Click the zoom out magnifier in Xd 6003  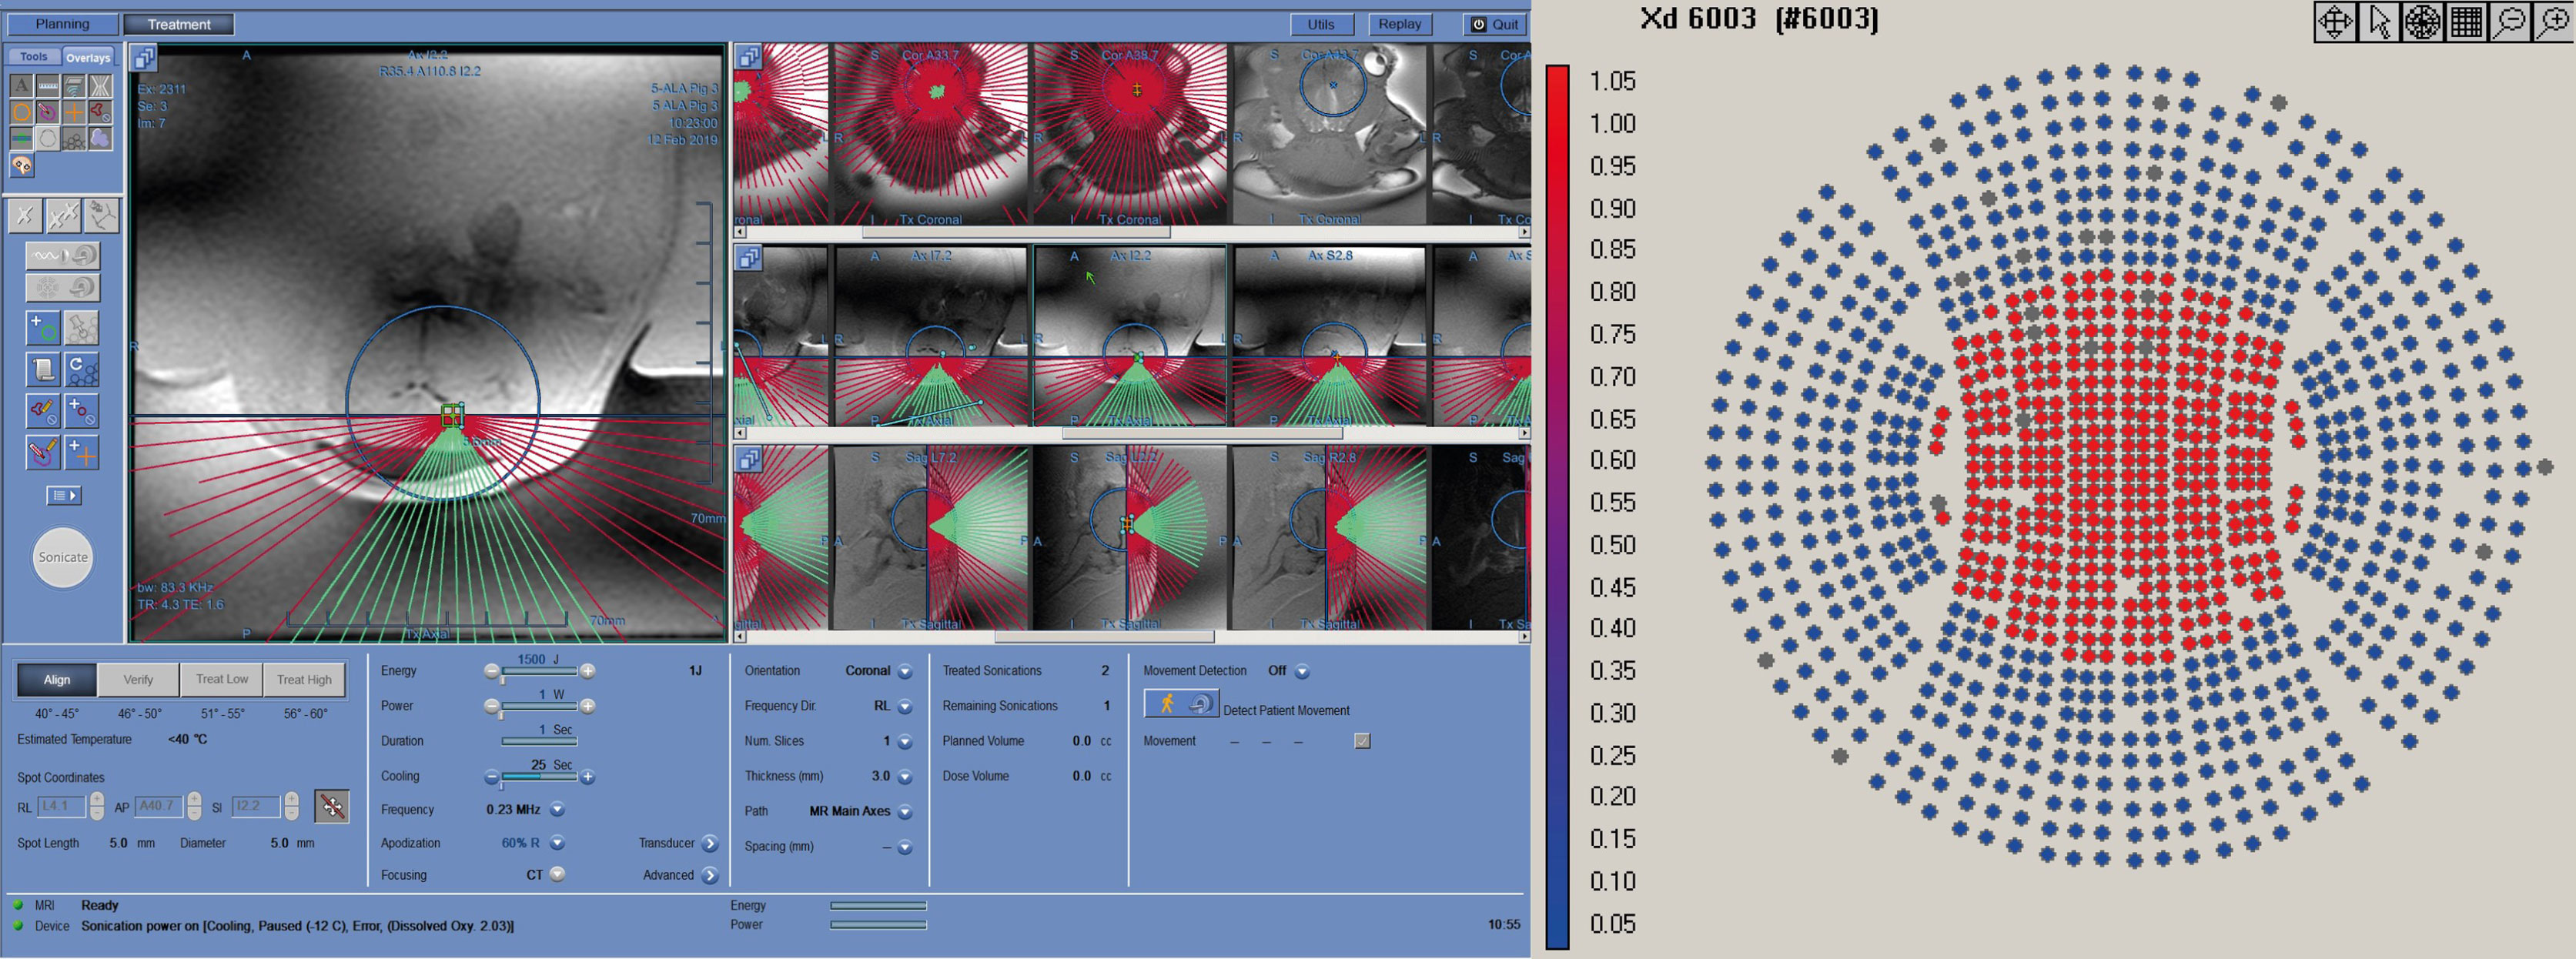pyautogui.click(x=2510, y=22)
